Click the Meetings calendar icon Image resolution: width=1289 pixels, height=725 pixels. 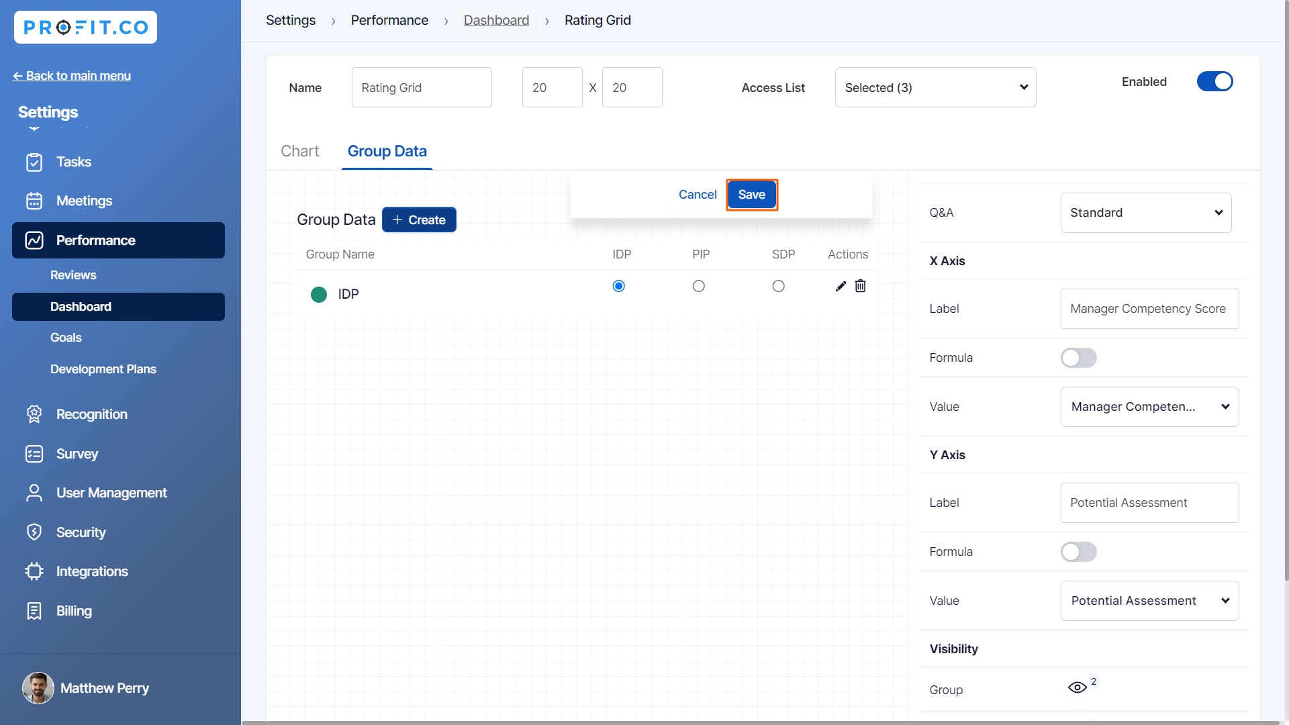(x=34, y=201)
